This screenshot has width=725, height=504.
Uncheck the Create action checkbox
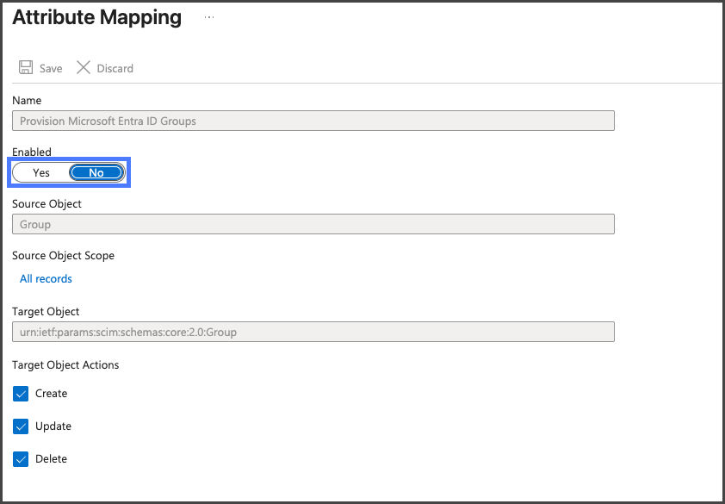[x=22, y=394]
